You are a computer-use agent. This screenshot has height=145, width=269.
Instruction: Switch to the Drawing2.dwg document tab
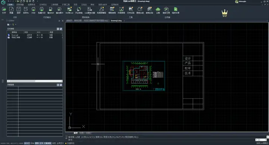(116, 21)
